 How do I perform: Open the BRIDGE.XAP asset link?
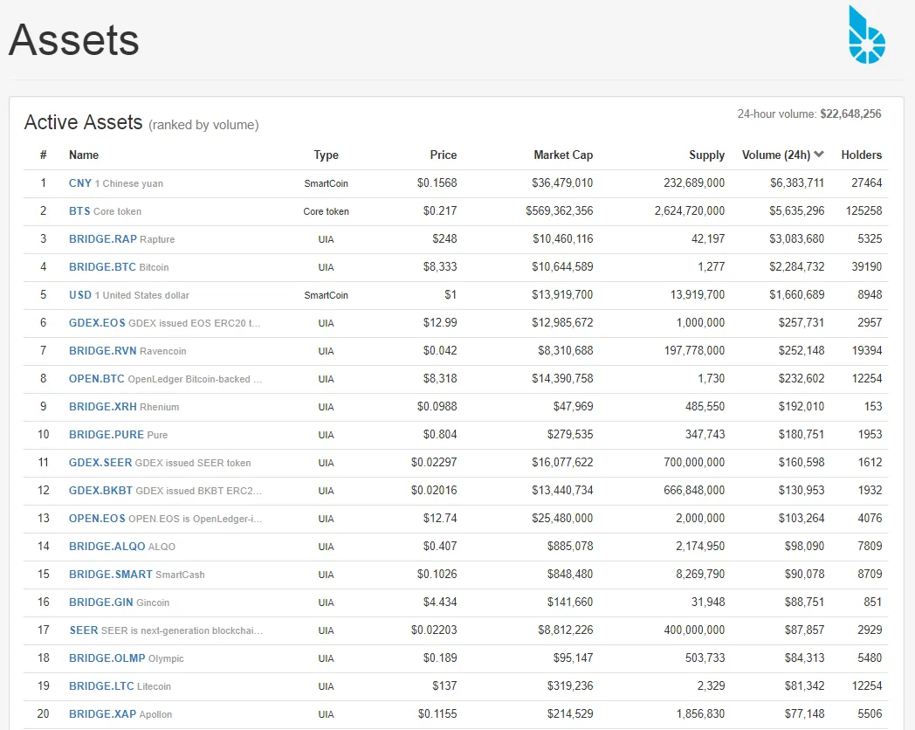(102, 714)
